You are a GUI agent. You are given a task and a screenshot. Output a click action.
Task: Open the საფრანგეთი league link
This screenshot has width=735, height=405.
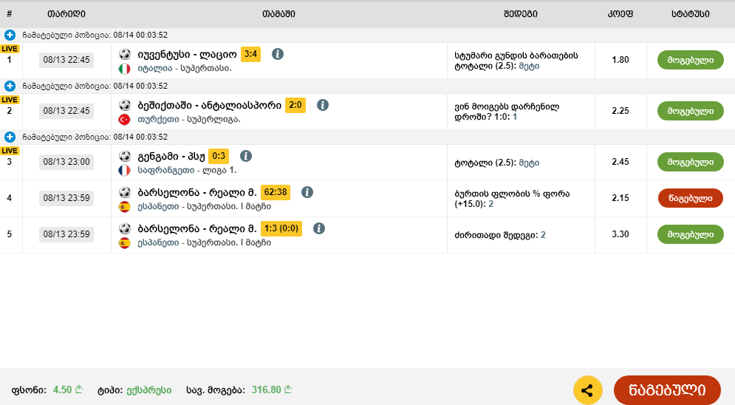(x=166, y=170)
